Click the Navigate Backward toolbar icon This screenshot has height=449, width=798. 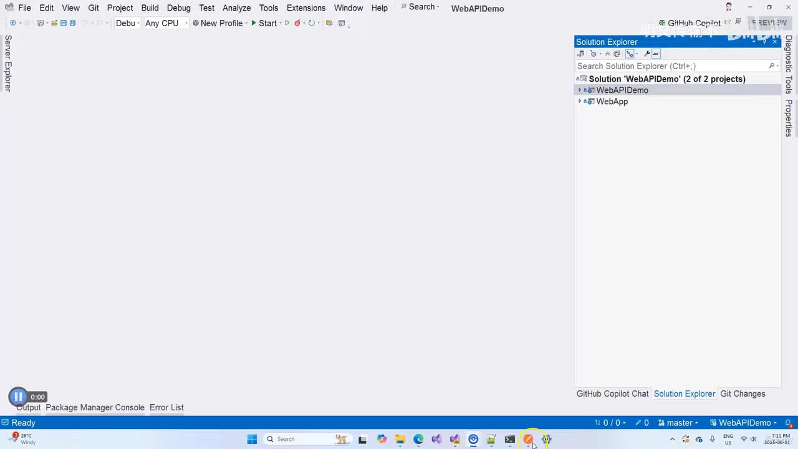[x=13, y=23]
